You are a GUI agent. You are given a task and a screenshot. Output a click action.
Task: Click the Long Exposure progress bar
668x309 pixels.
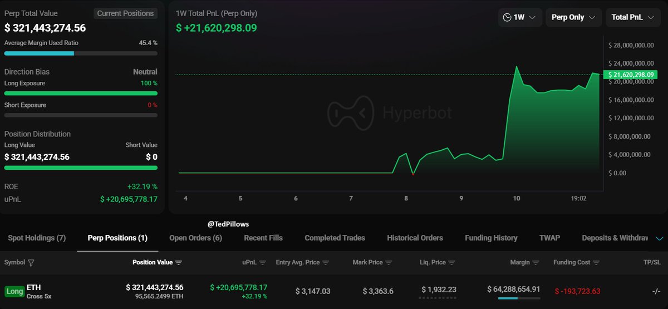[x=81, y=94]
